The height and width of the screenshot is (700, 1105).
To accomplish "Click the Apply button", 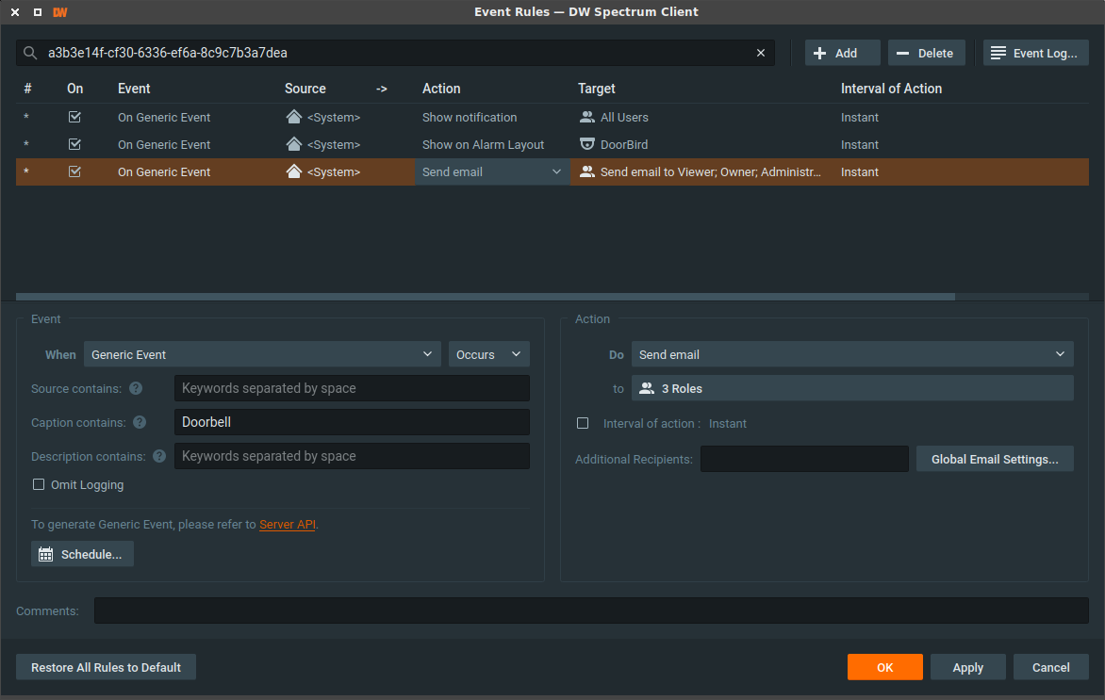I will [968, 668].
